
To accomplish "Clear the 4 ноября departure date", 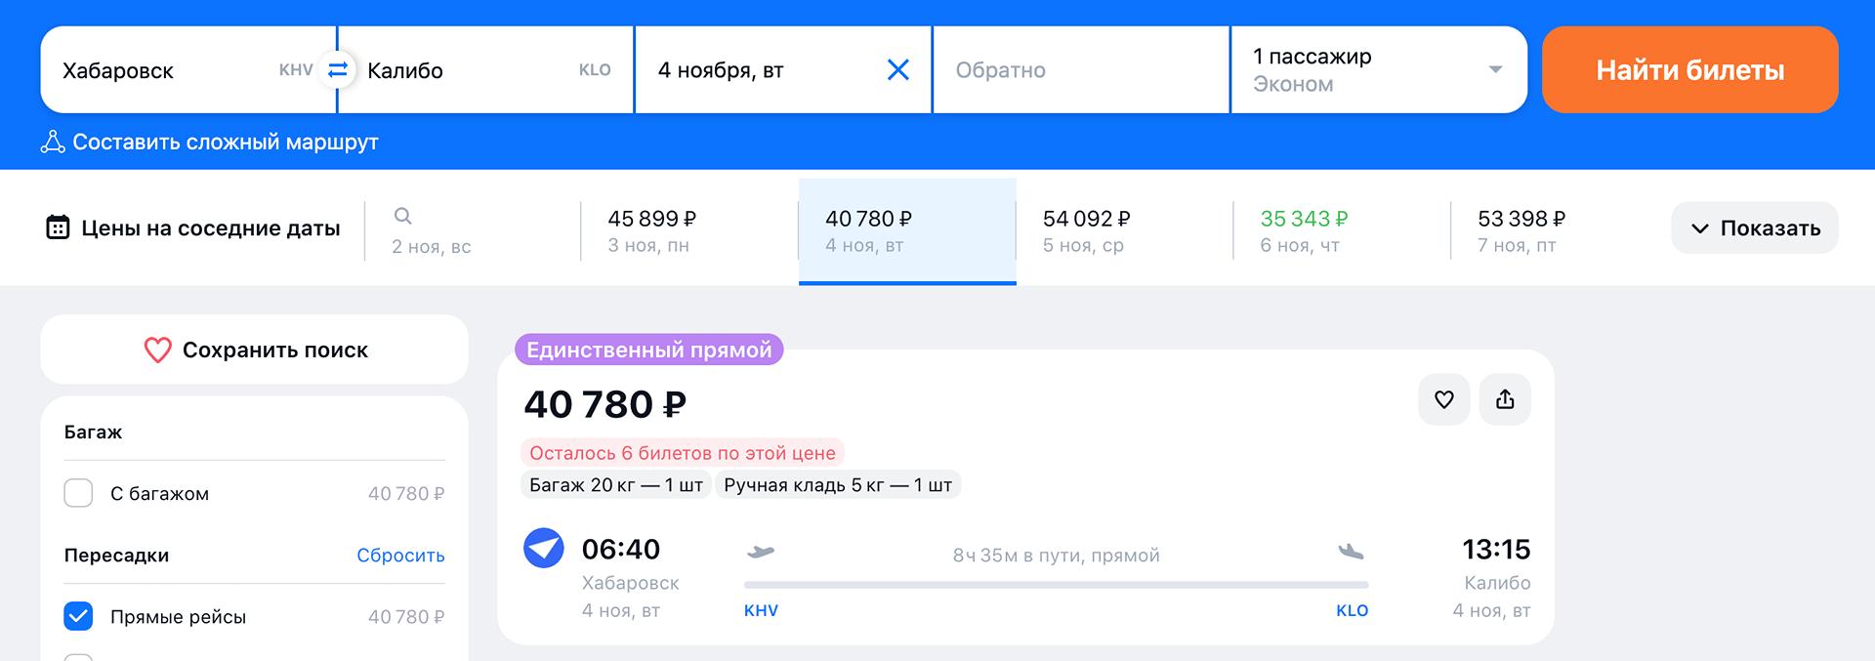I will pyautogui.click(x=897, y=70).
